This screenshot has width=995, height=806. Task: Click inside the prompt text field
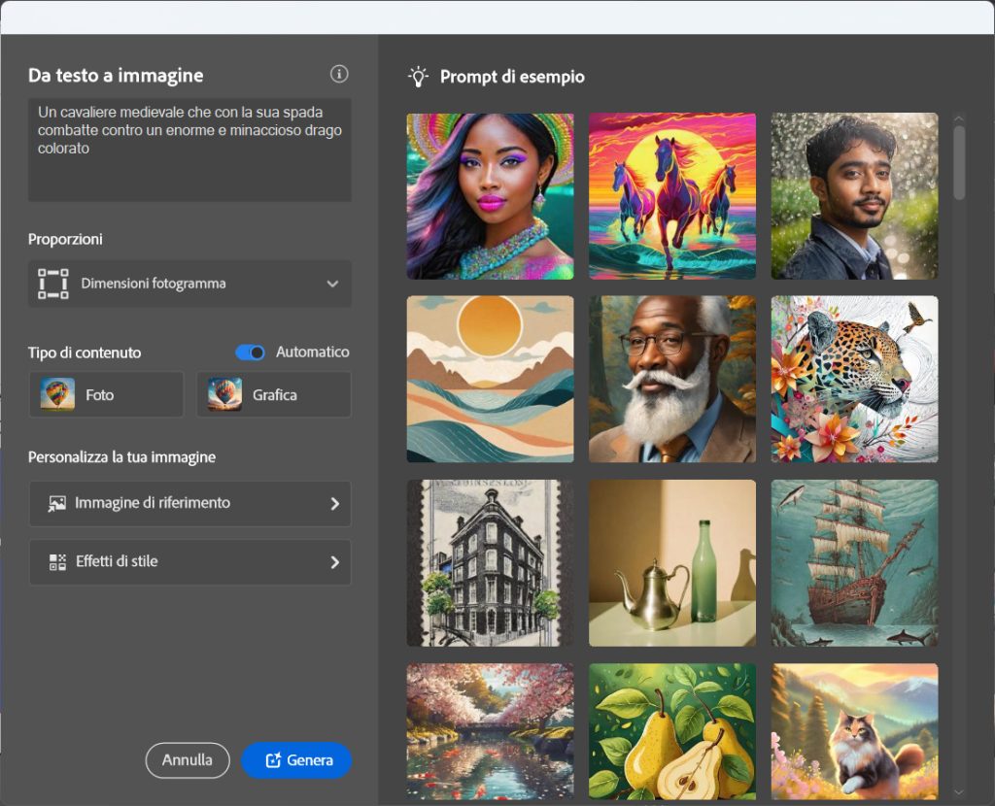tap(189, 150)
